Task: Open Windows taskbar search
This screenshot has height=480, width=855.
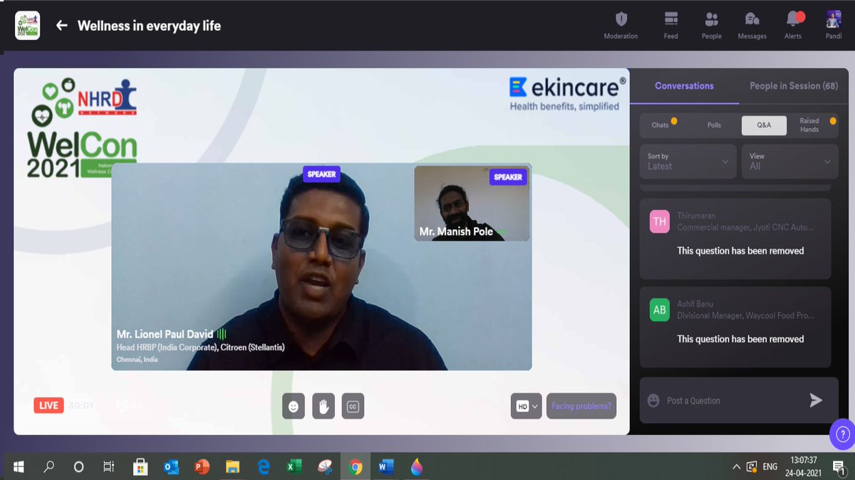Action: (49, 466)
